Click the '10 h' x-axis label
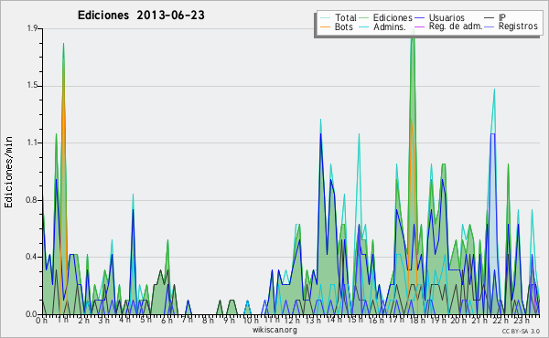 point(250,320)
